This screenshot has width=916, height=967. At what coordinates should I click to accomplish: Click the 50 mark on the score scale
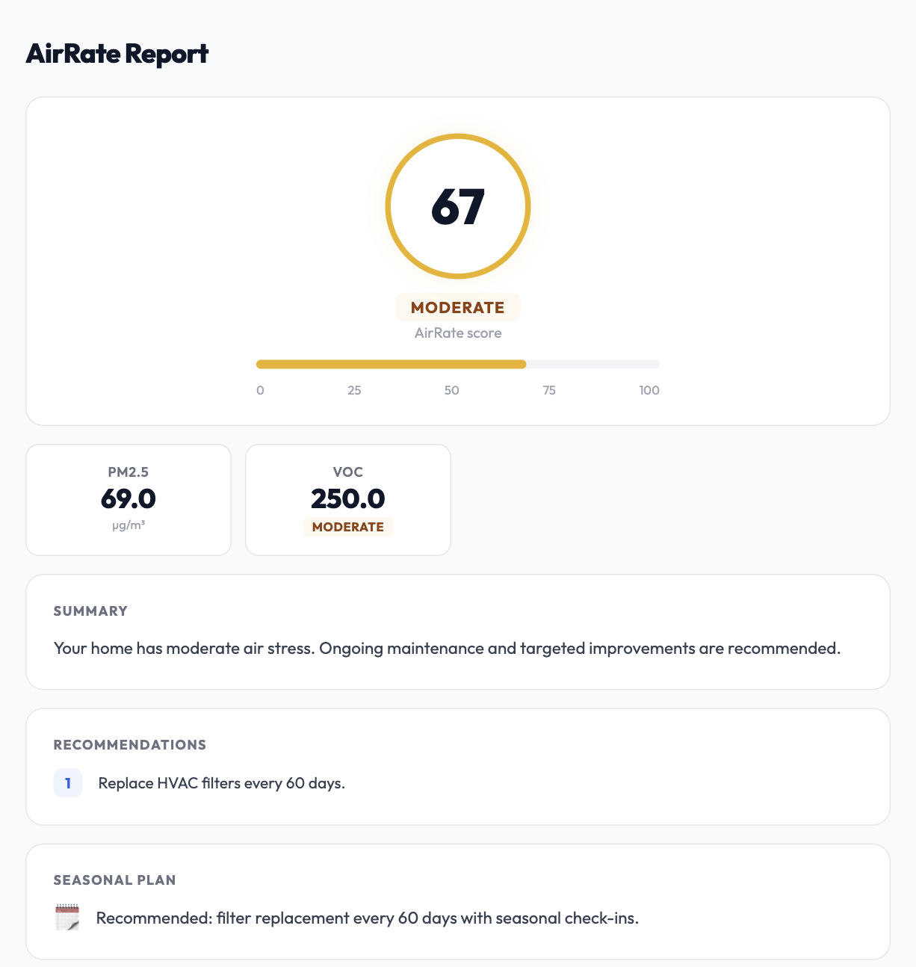tap(451, 389)
